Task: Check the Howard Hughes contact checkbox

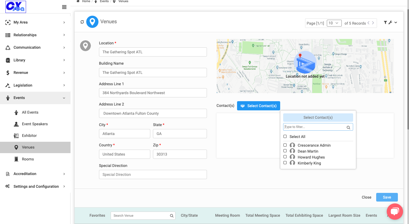Action: coord(285,157)
